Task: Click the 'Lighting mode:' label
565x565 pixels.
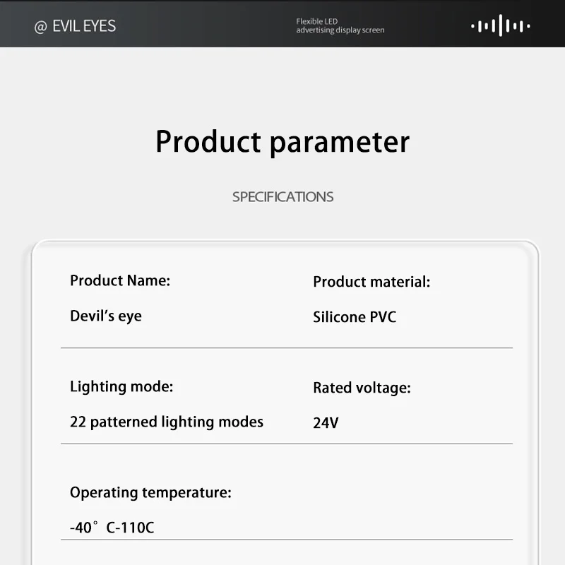Action: [121, 386]
